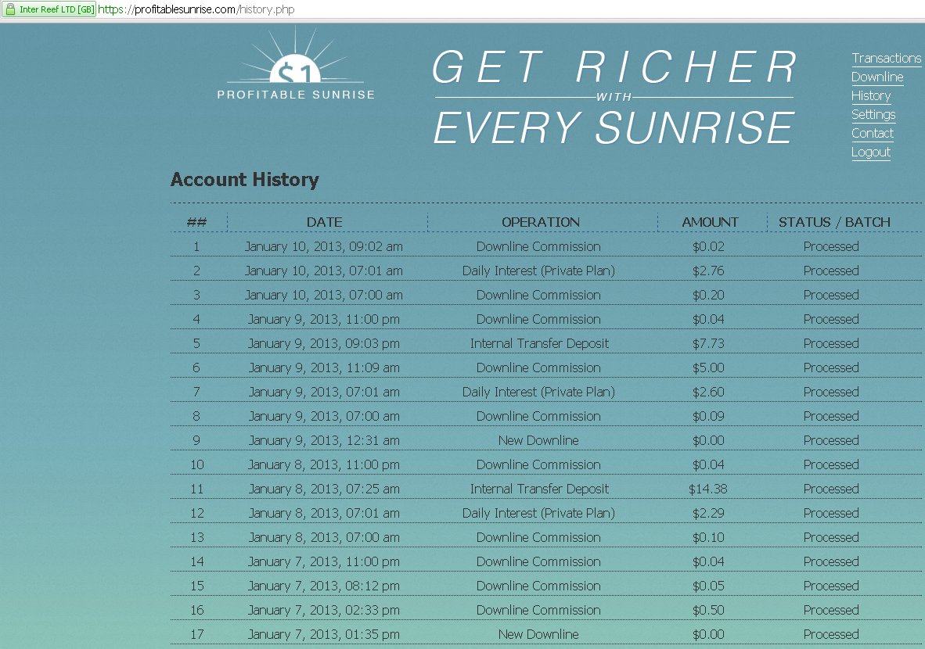The height and width of the screenshot is (649, 925).
Task: Click Daily Interest (Private Plan) in row 7
Action: point(538,392)
